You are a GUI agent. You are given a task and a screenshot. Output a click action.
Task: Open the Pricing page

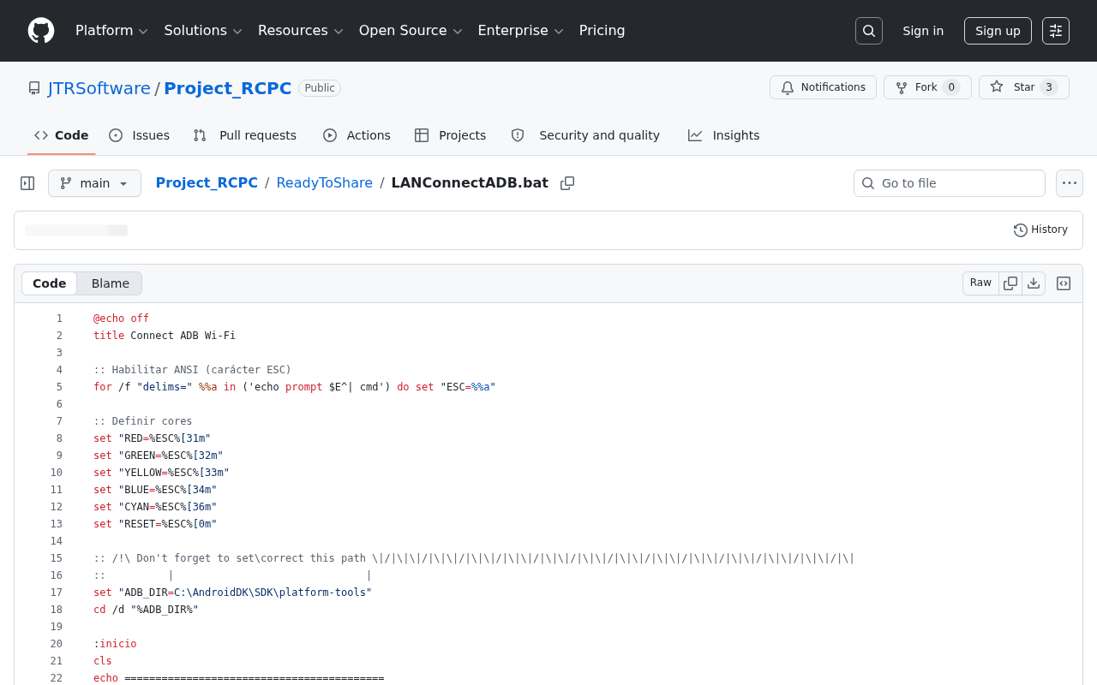click(x=602, y=31)
